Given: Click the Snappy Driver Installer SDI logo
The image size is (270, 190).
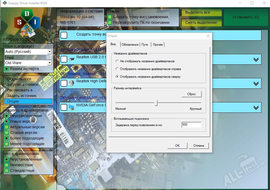Looking at the screenshot, I should pyautogui.click(x=27, y=23).
